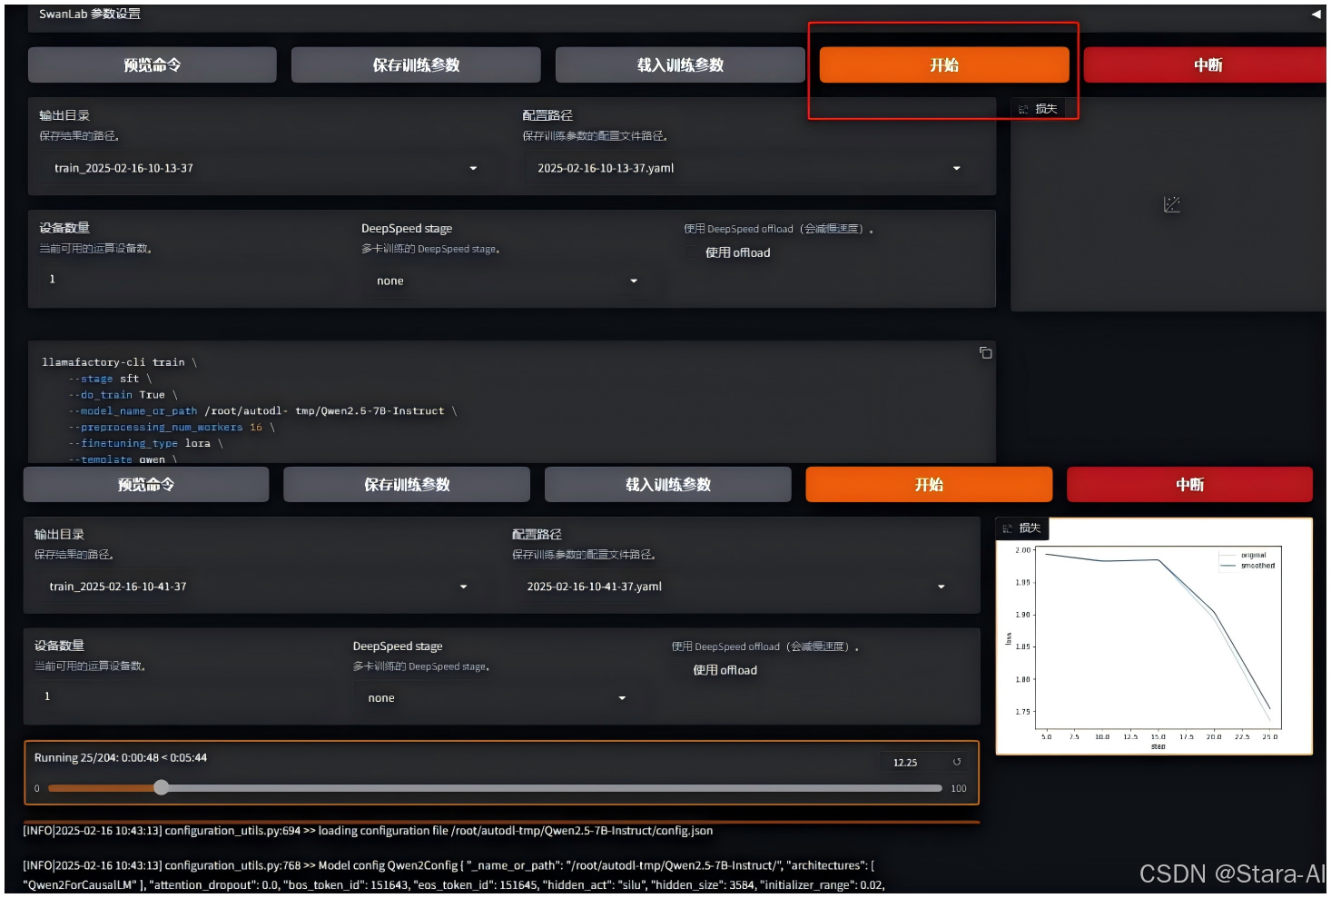Copy the llamafactory-cli command with the copy icon
This screenshot has width=1331, height=898.
[985, 352]
